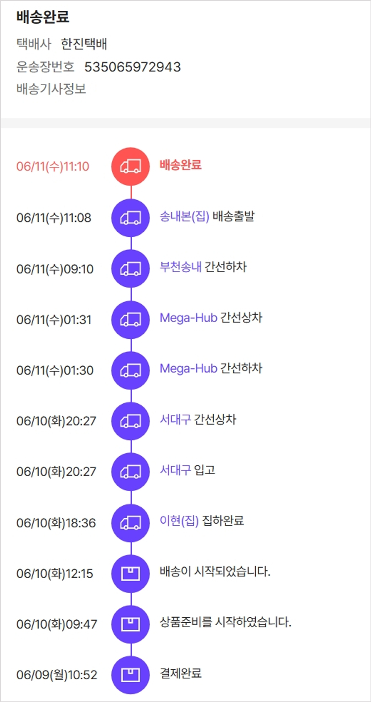The height and width of the screenshot is (702, 371).
Task: Click Mega-Hub link in 간선하차 row
Action: click(188, 369)
